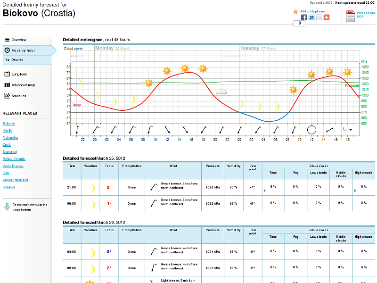Click the orange plus share icon
Screen dimensions: 377x283
coord(327,17)
